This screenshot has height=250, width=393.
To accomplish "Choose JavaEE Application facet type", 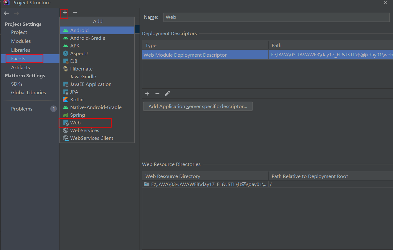I will tap(97, 84).
